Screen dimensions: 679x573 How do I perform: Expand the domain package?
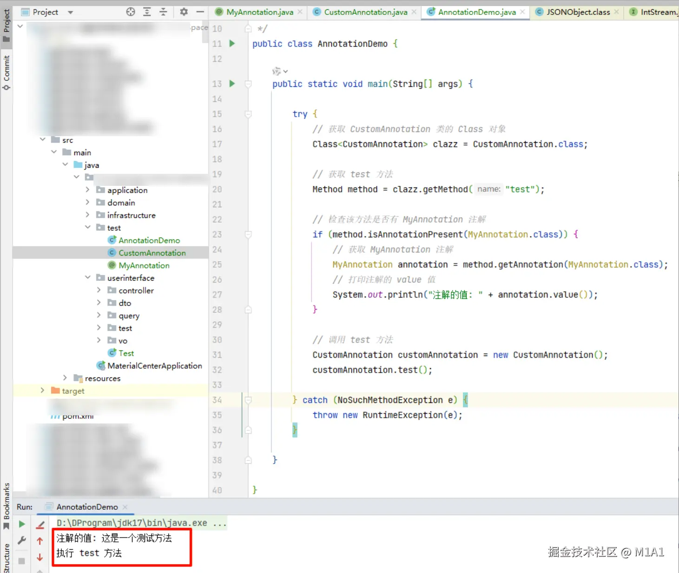pos(87,202)
